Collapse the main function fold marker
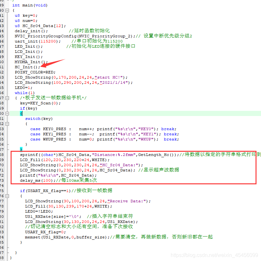261x261 pixels. click(7, 10)
